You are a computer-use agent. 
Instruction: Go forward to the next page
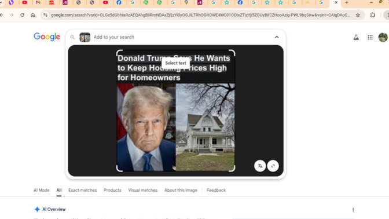pyautogui.click(x=12, y=15)
